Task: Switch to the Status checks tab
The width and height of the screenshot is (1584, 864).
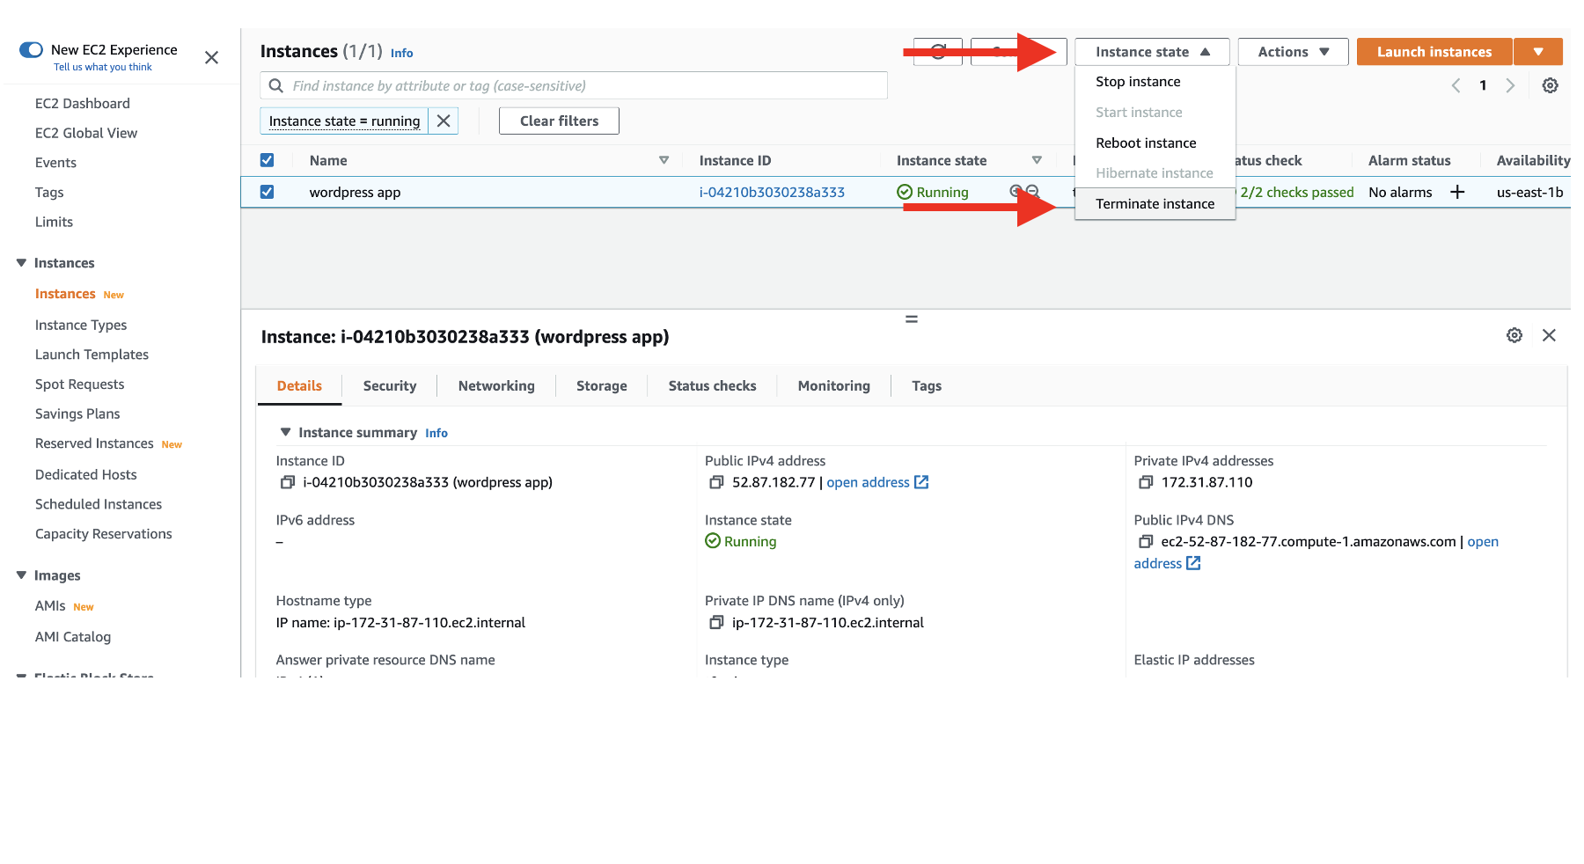Action: [712, 385]
